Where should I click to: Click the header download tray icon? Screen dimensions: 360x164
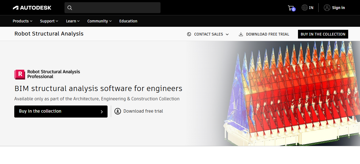click(241, 34)
